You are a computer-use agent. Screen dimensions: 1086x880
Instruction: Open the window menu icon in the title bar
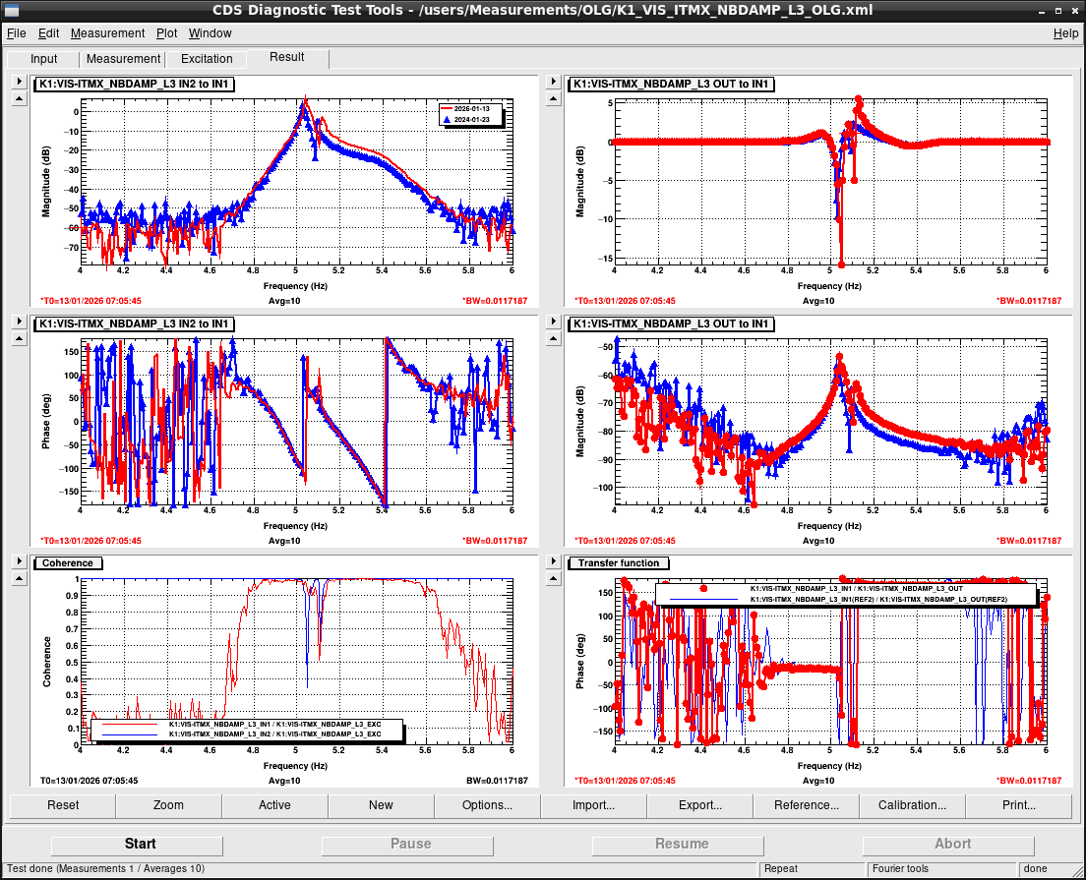(12, 10)
